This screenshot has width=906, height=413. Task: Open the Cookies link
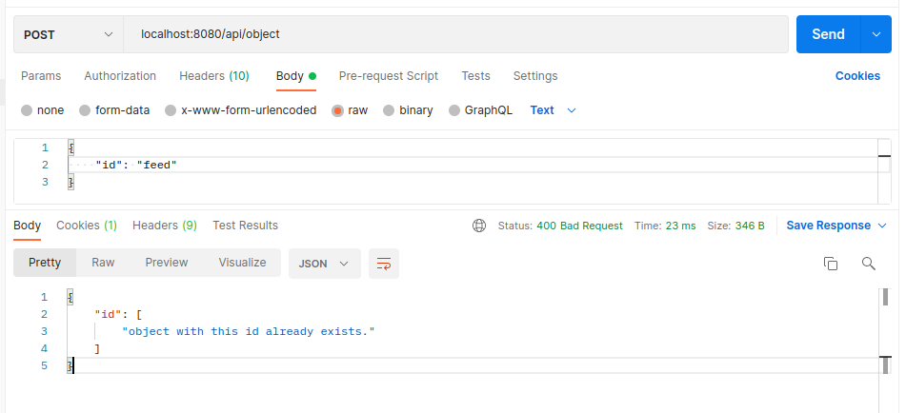(857, 76)
